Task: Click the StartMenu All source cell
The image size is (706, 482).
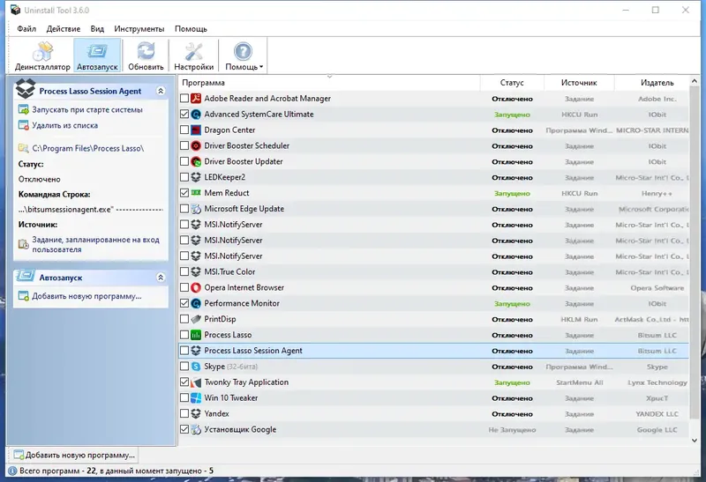Action: (580, 382)
